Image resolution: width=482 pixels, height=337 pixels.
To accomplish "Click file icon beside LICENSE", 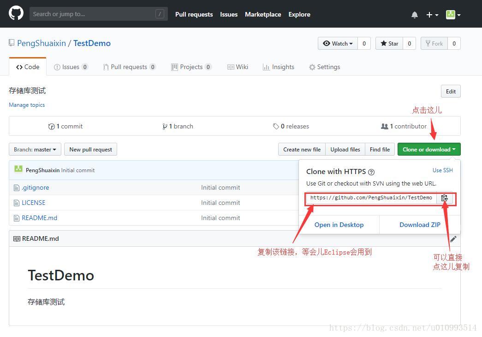I will coord(17,203).
